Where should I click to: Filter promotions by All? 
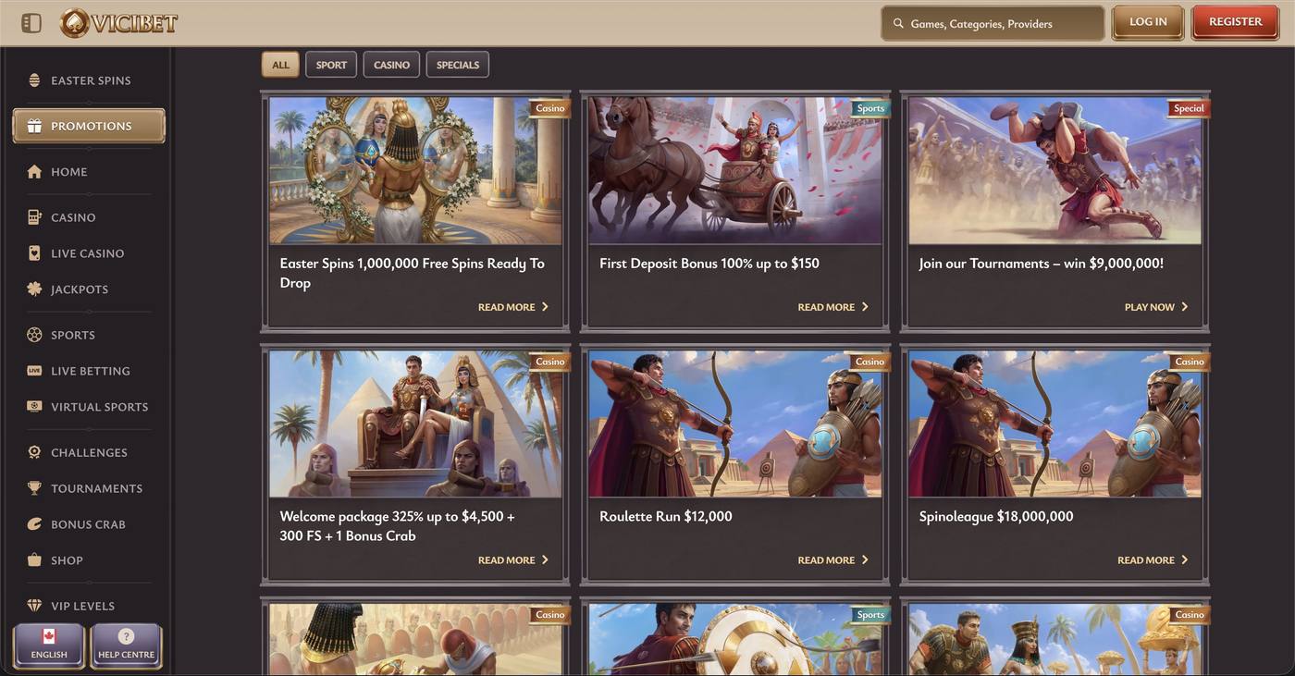pos(280,65)
